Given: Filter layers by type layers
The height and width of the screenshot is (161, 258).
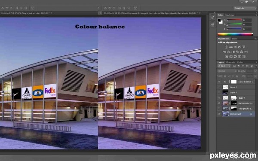Looking at the screenshot, I should coord(243,66).
